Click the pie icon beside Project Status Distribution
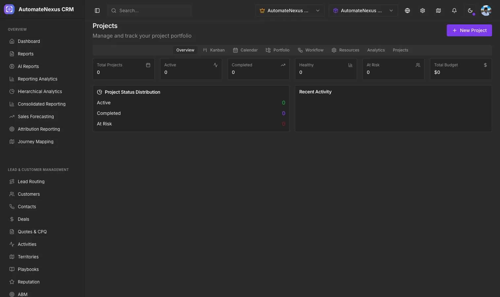 [x=100, y=92]
